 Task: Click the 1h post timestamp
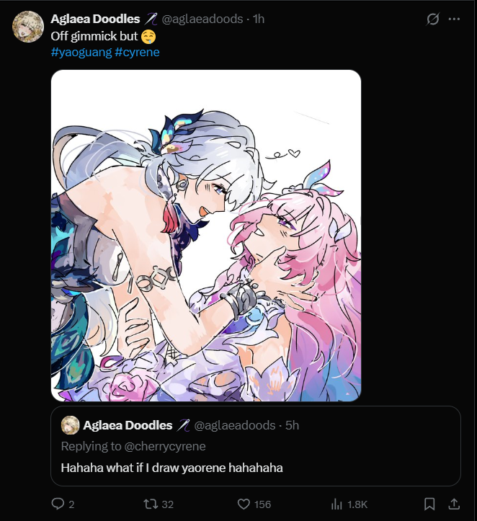tap(259, 19)
